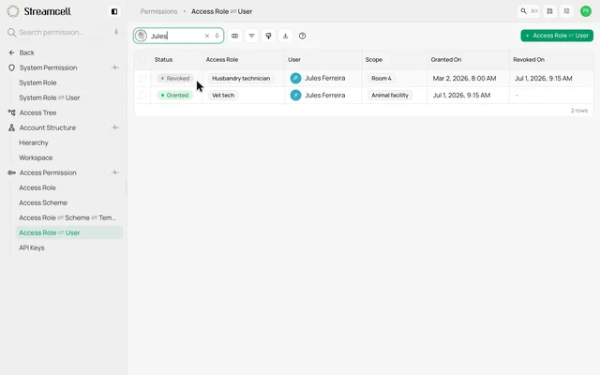Click the microphone icon in sidebar search
Viewport: 600px width, 375px height.
(116, 32)
